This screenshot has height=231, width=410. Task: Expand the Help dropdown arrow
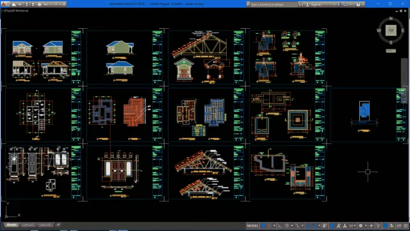tap(363, 4)
